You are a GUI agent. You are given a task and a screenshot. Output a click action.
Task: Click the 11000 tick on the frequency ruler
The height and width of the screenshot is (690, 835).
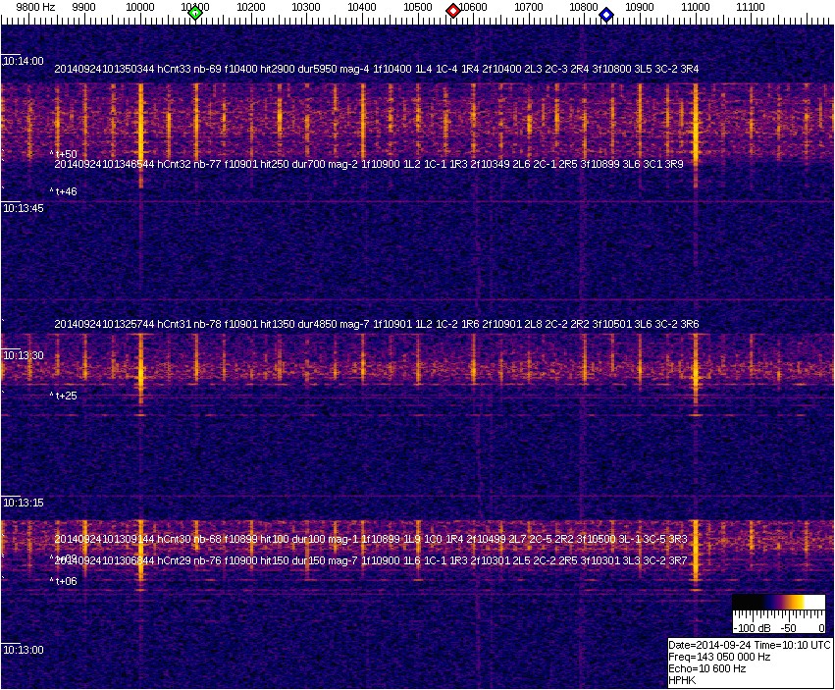[696, 7]
